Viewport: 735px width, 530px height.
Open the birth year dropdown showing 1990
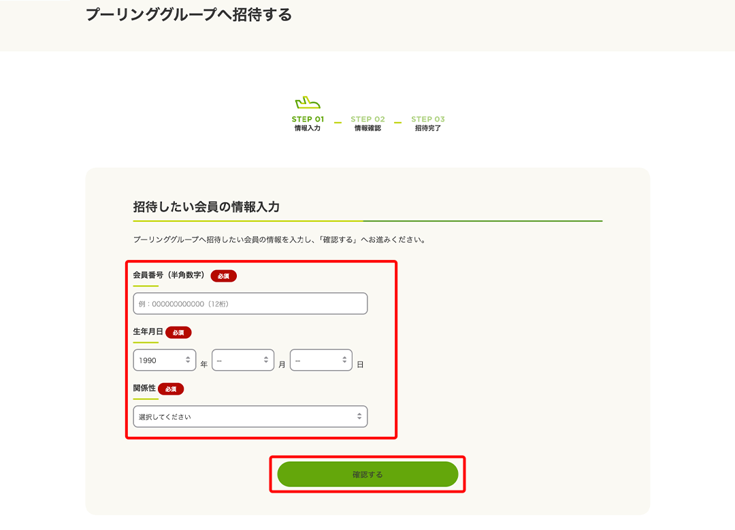point(165,360)
